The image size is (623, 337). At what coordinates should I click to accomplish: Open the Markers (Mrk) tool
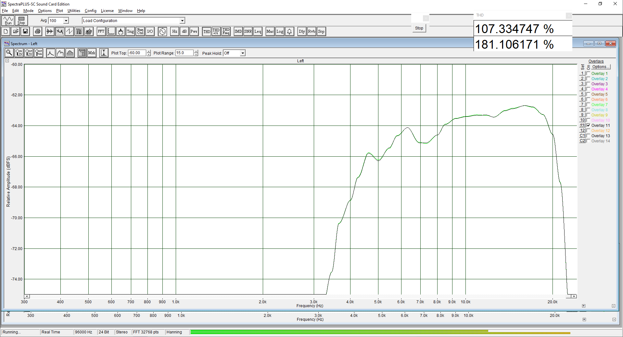point(92,53)
